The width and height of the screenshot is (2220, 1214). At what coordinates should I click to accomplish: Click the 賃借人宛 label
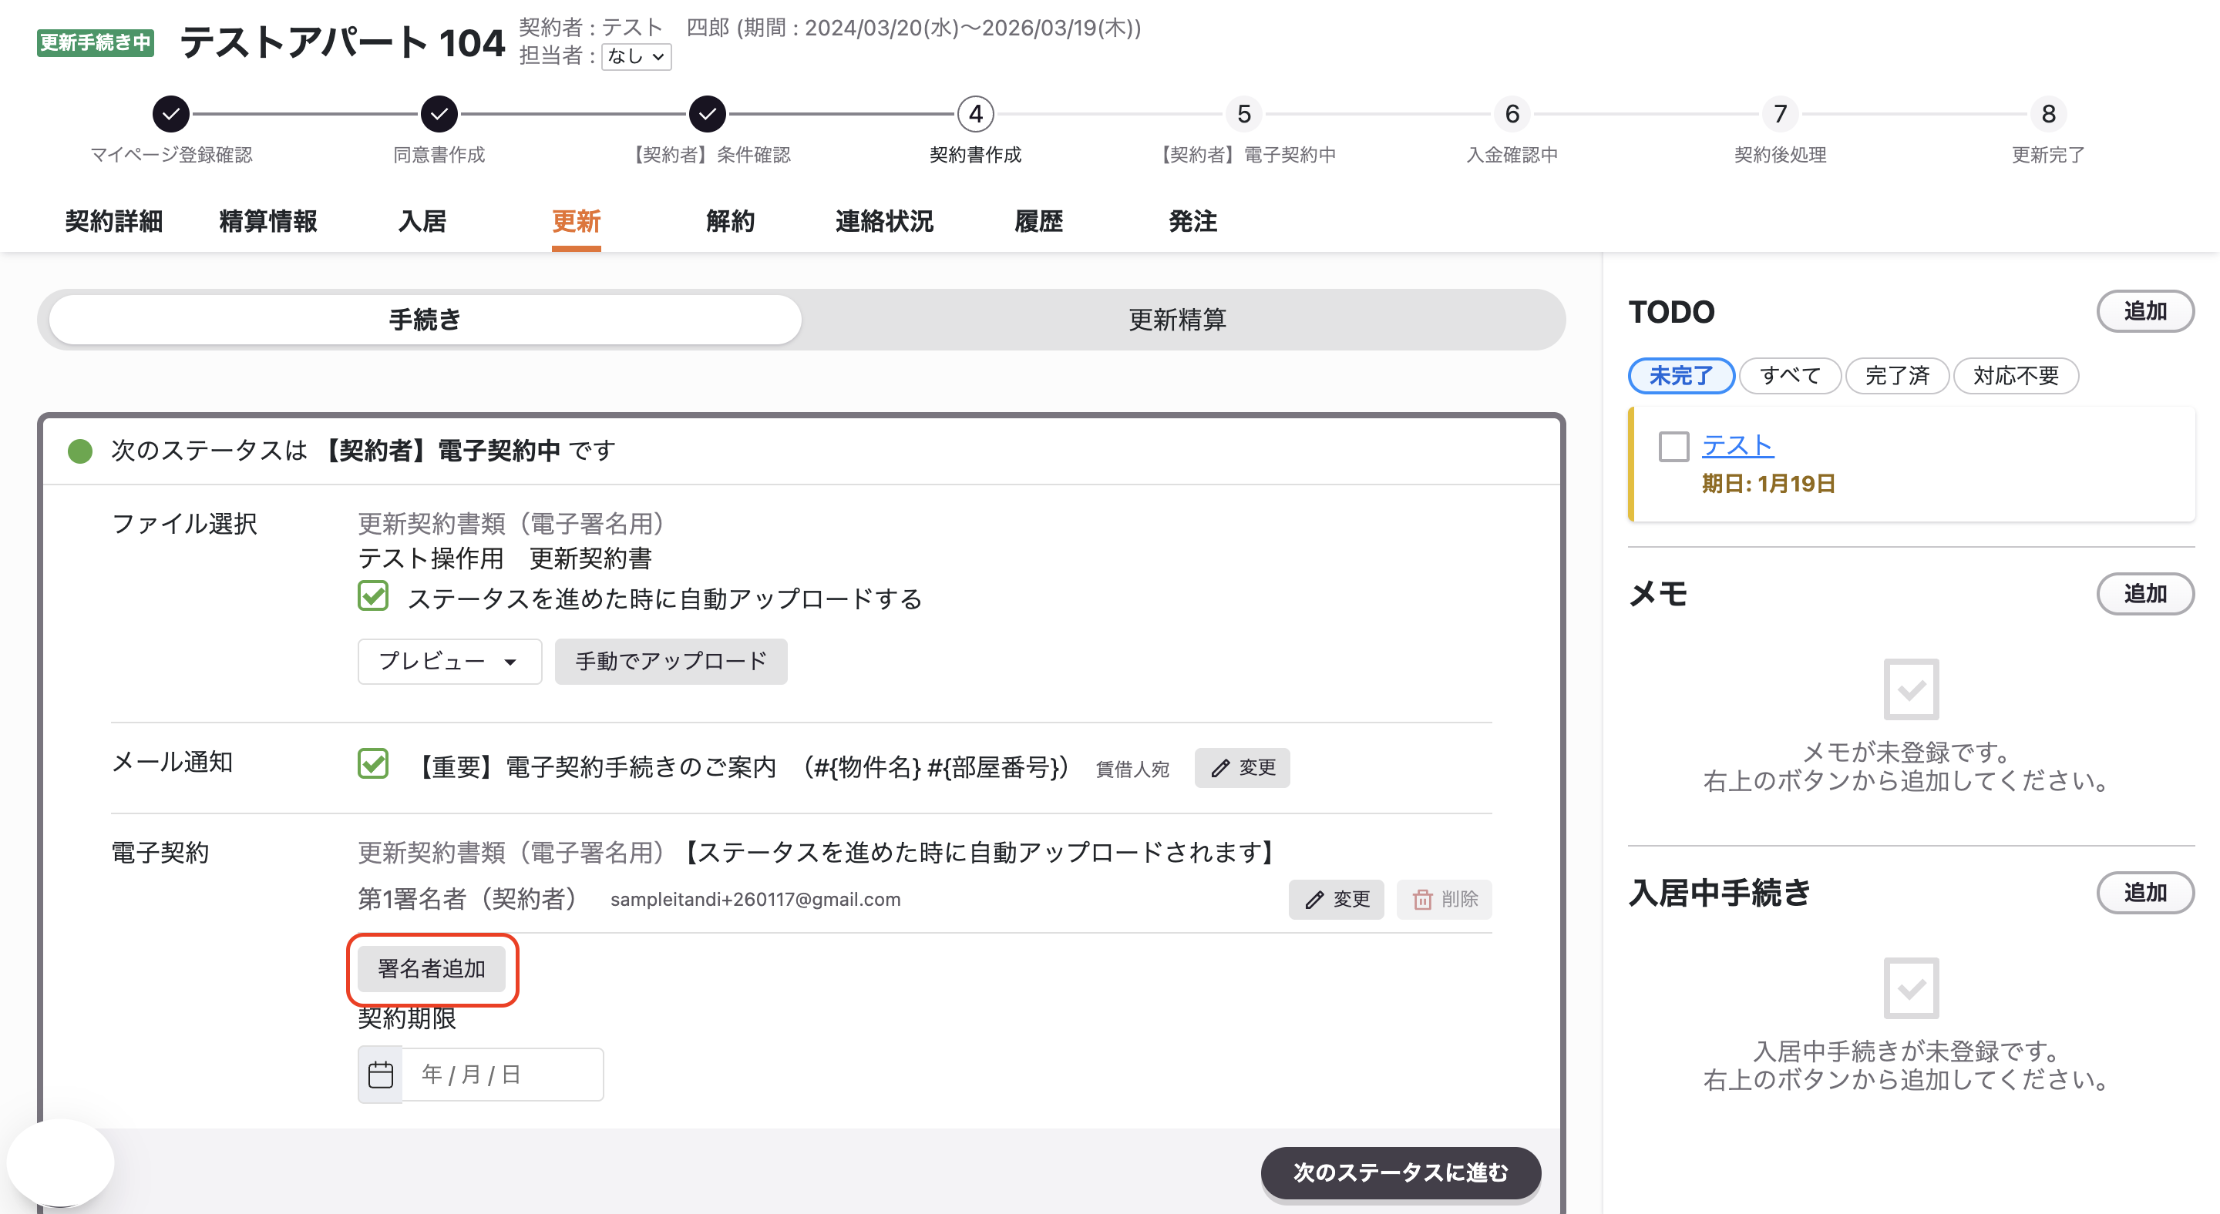[1132, 769]
